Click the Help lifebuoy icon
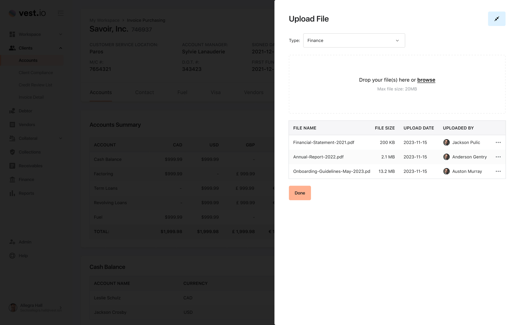Screen dimensions: 520x325 coord(12,256)
